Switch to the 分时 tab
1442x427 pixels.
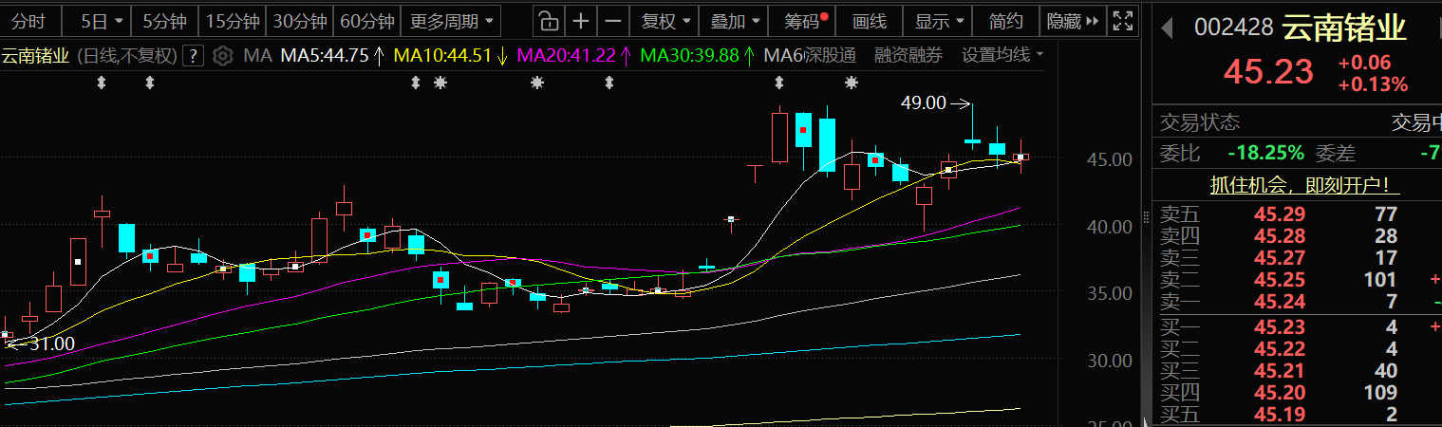pos(28,20)
